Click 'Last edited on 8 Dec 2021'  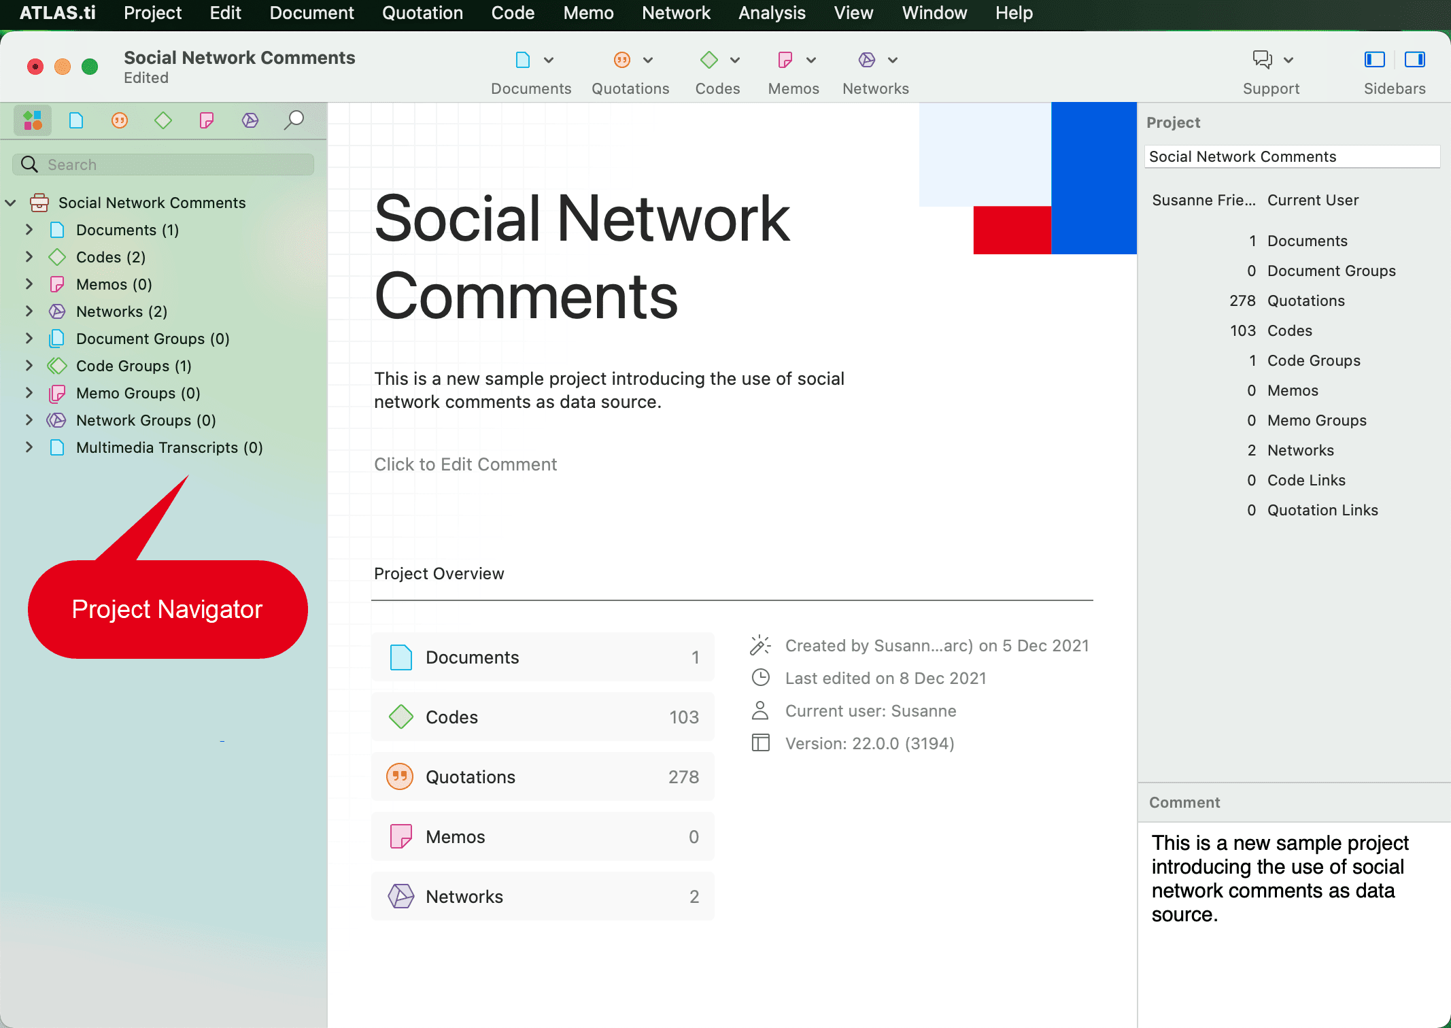click(x=885, y=678)
